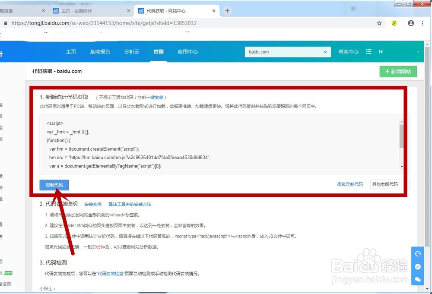Click the bookmark star in the address bar
432x294 pixels.
click(379, 24)
